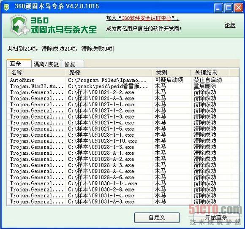Minimize the 360 window
The height and width of the screenshot is (229, 245).
click(x=218, y=7)
